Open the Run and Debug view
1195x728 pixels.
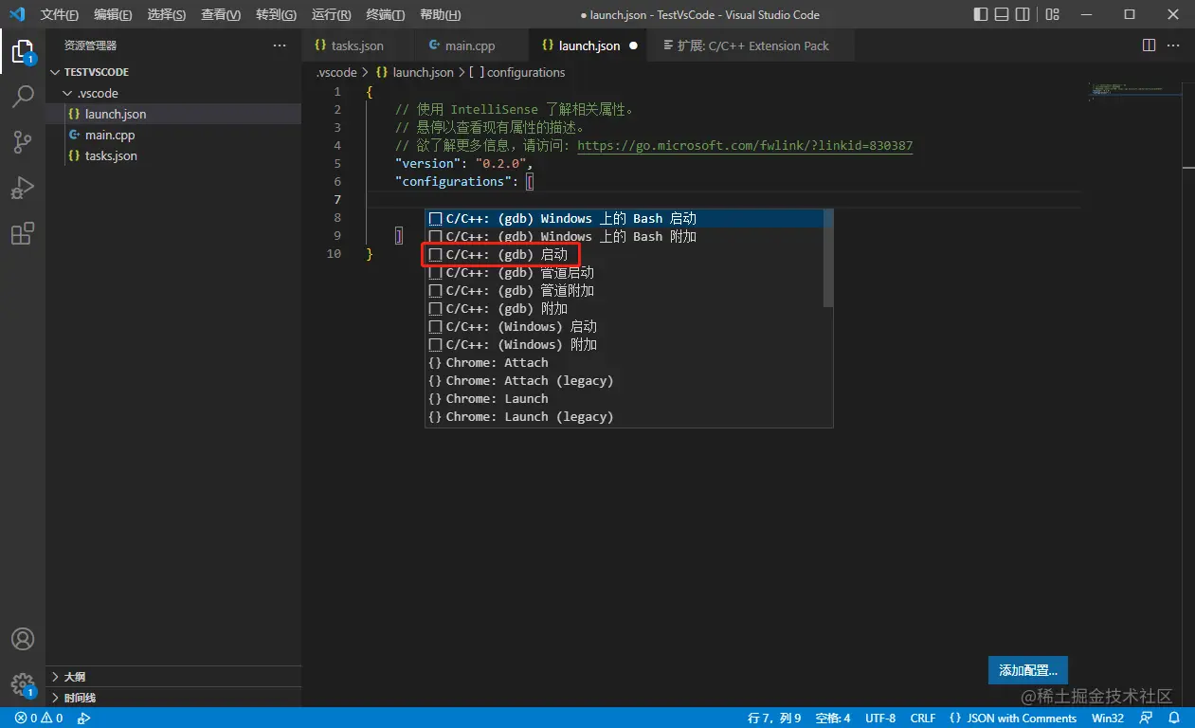(23, 188)
